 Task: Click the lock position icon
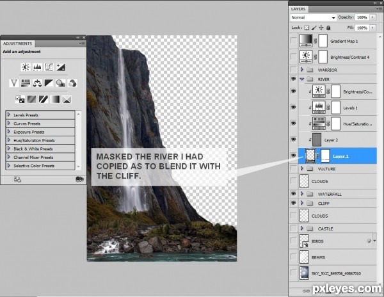(x=321, y=28)
